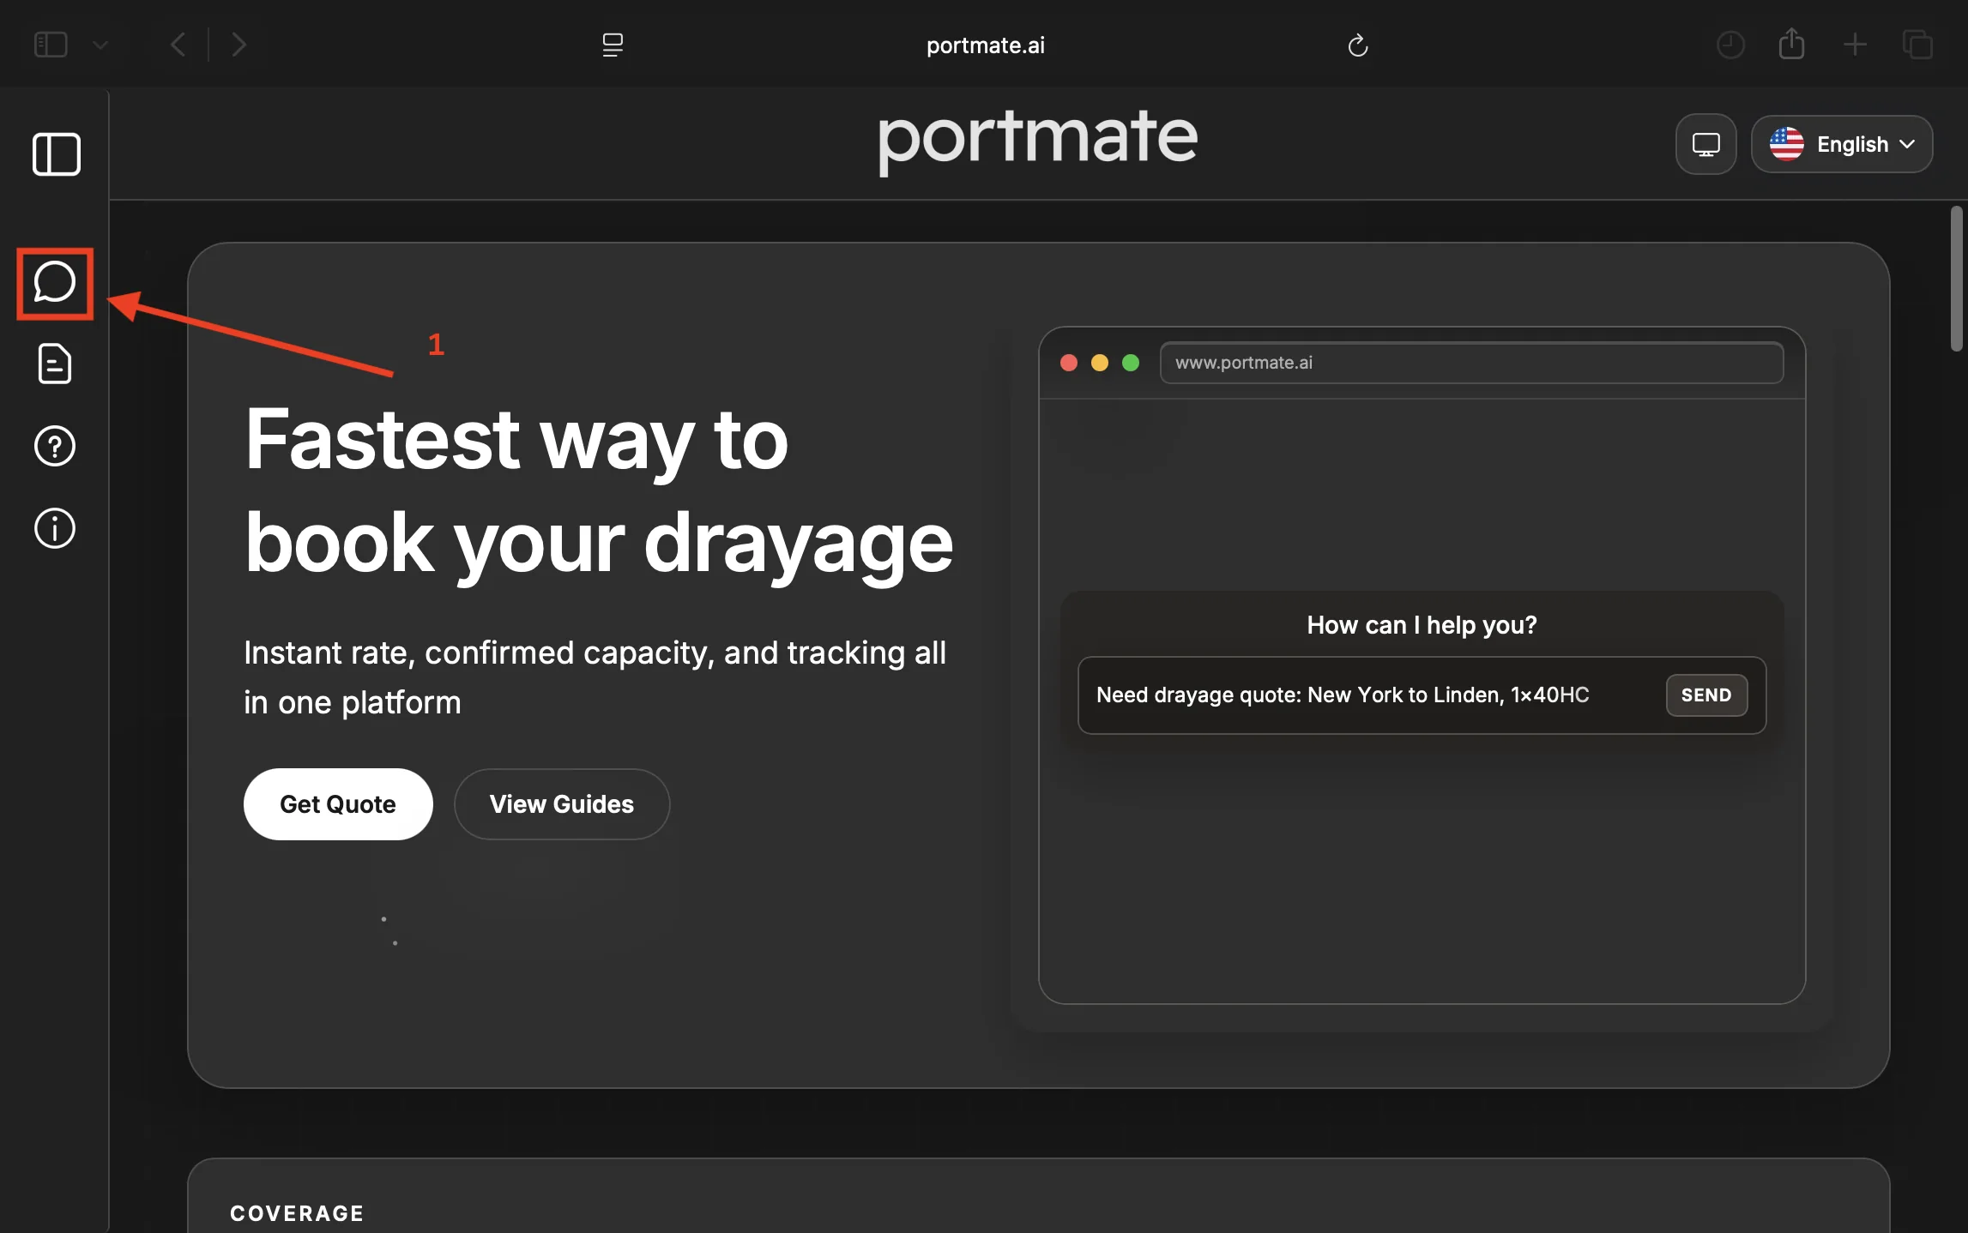Screen dimensions: 1968x1233
Task: Click the Get Quote button
Action: click(338, 804)
